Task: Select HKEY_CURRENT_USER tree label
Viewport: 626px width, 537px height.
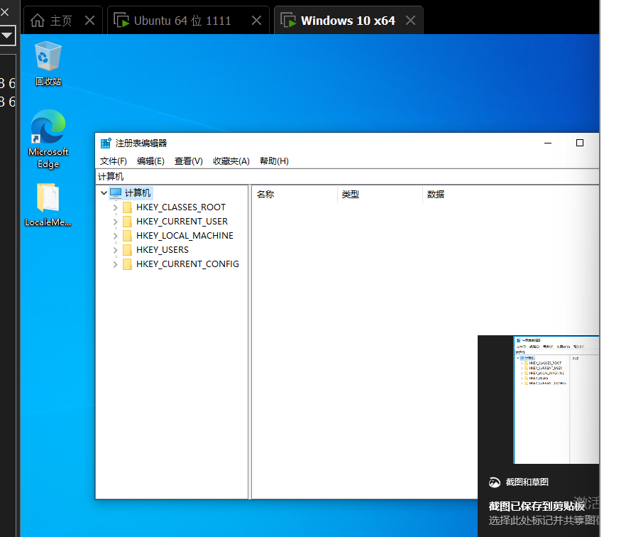Action: tap(182, 222)
